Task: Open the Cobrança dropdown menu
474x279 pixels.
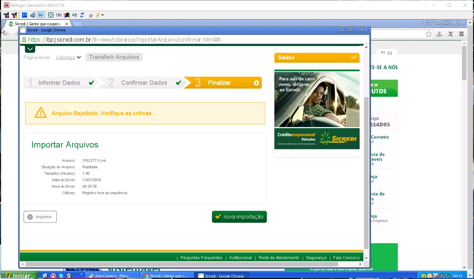Action: [68, 57]
